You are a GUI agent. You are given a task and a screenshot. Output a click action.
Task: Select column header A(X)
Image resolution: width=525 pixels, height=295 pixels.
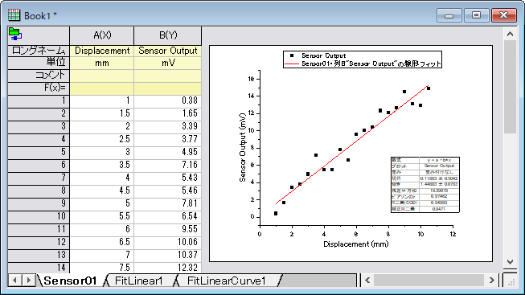pos(102,35)
